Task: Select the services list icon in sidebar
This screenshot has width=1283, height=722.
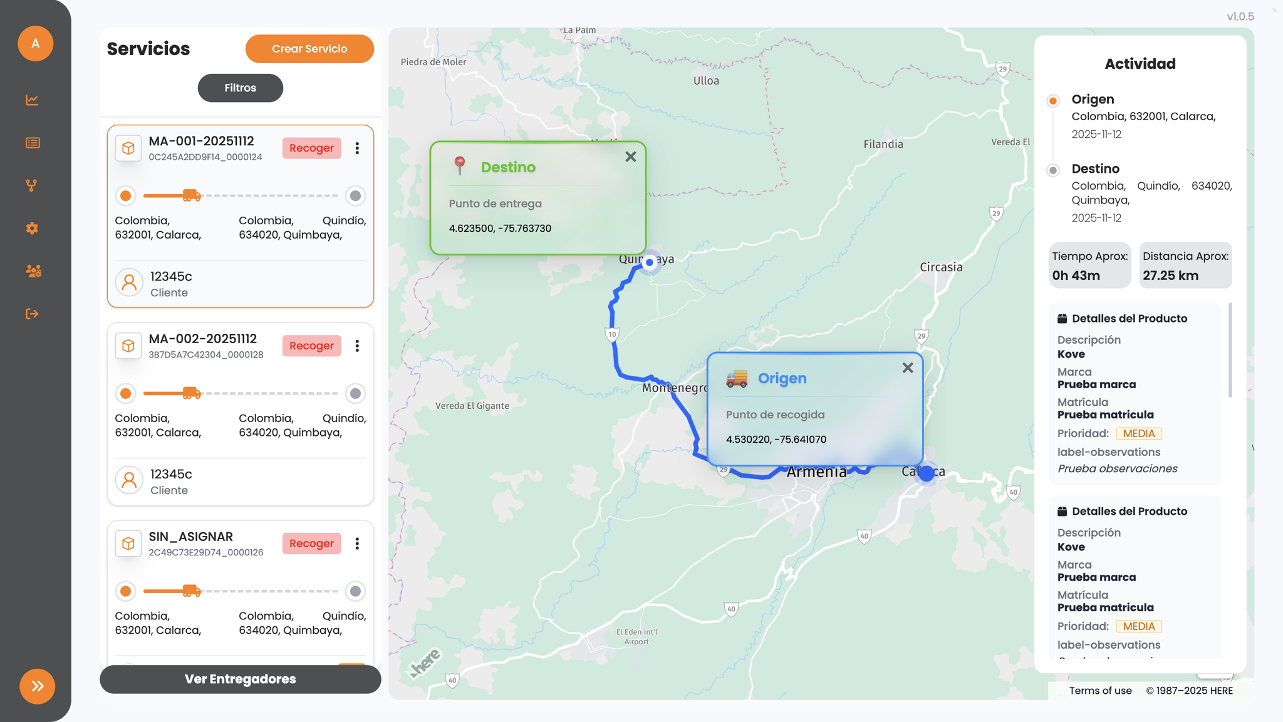Action: [32, 142]
